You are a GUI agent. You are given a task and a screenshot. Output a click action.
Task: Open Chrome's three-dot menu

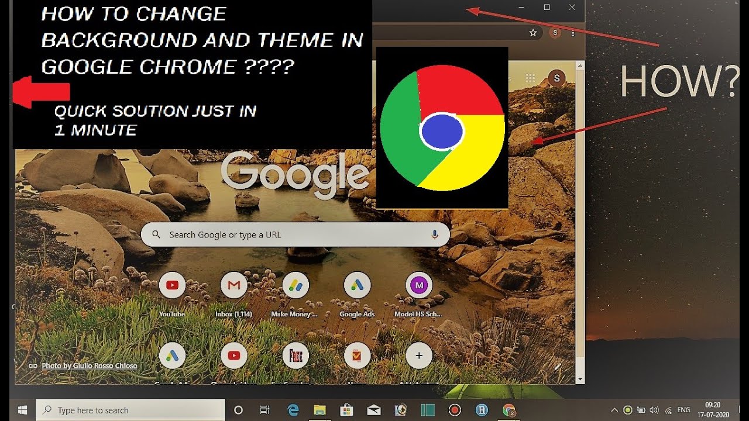click(x=573, y=33)
